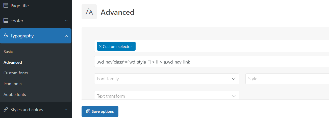Open the Text transform dropdown
This screenshot has height=118, width=329.
point(167,95)
